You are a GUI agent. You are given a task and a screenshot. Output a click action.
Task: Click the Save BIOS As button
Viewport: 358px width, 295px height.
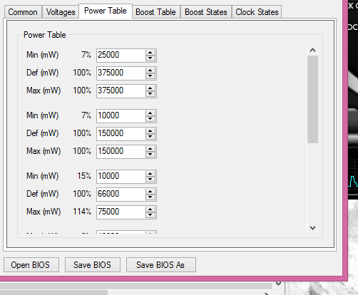(161, 264)
